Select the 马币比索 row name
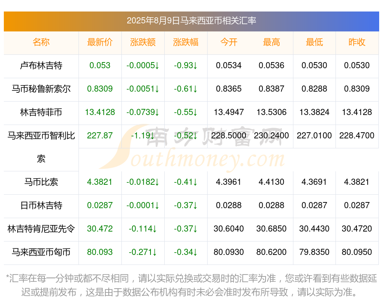 (41, 182)
